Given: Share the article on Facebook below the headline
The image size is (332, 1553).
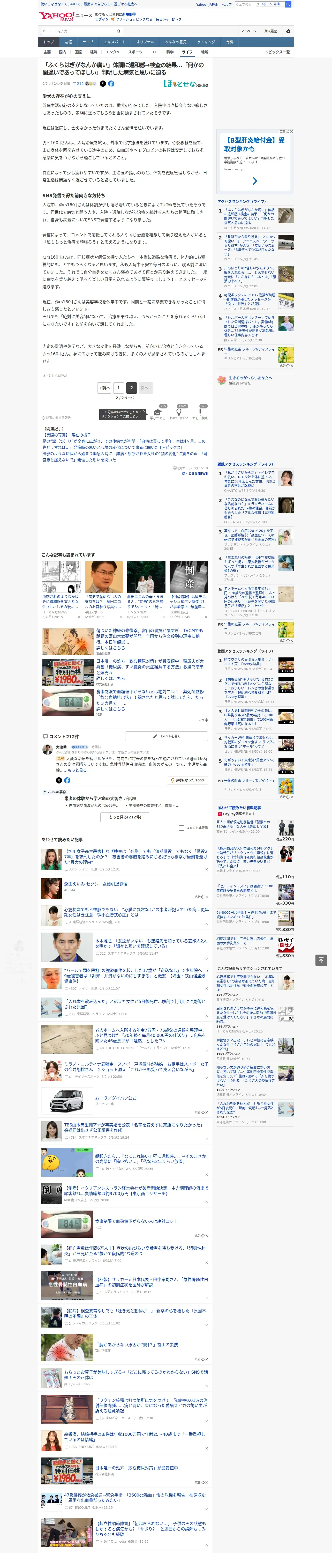Looking at the screenshot, I should [111, 84].
